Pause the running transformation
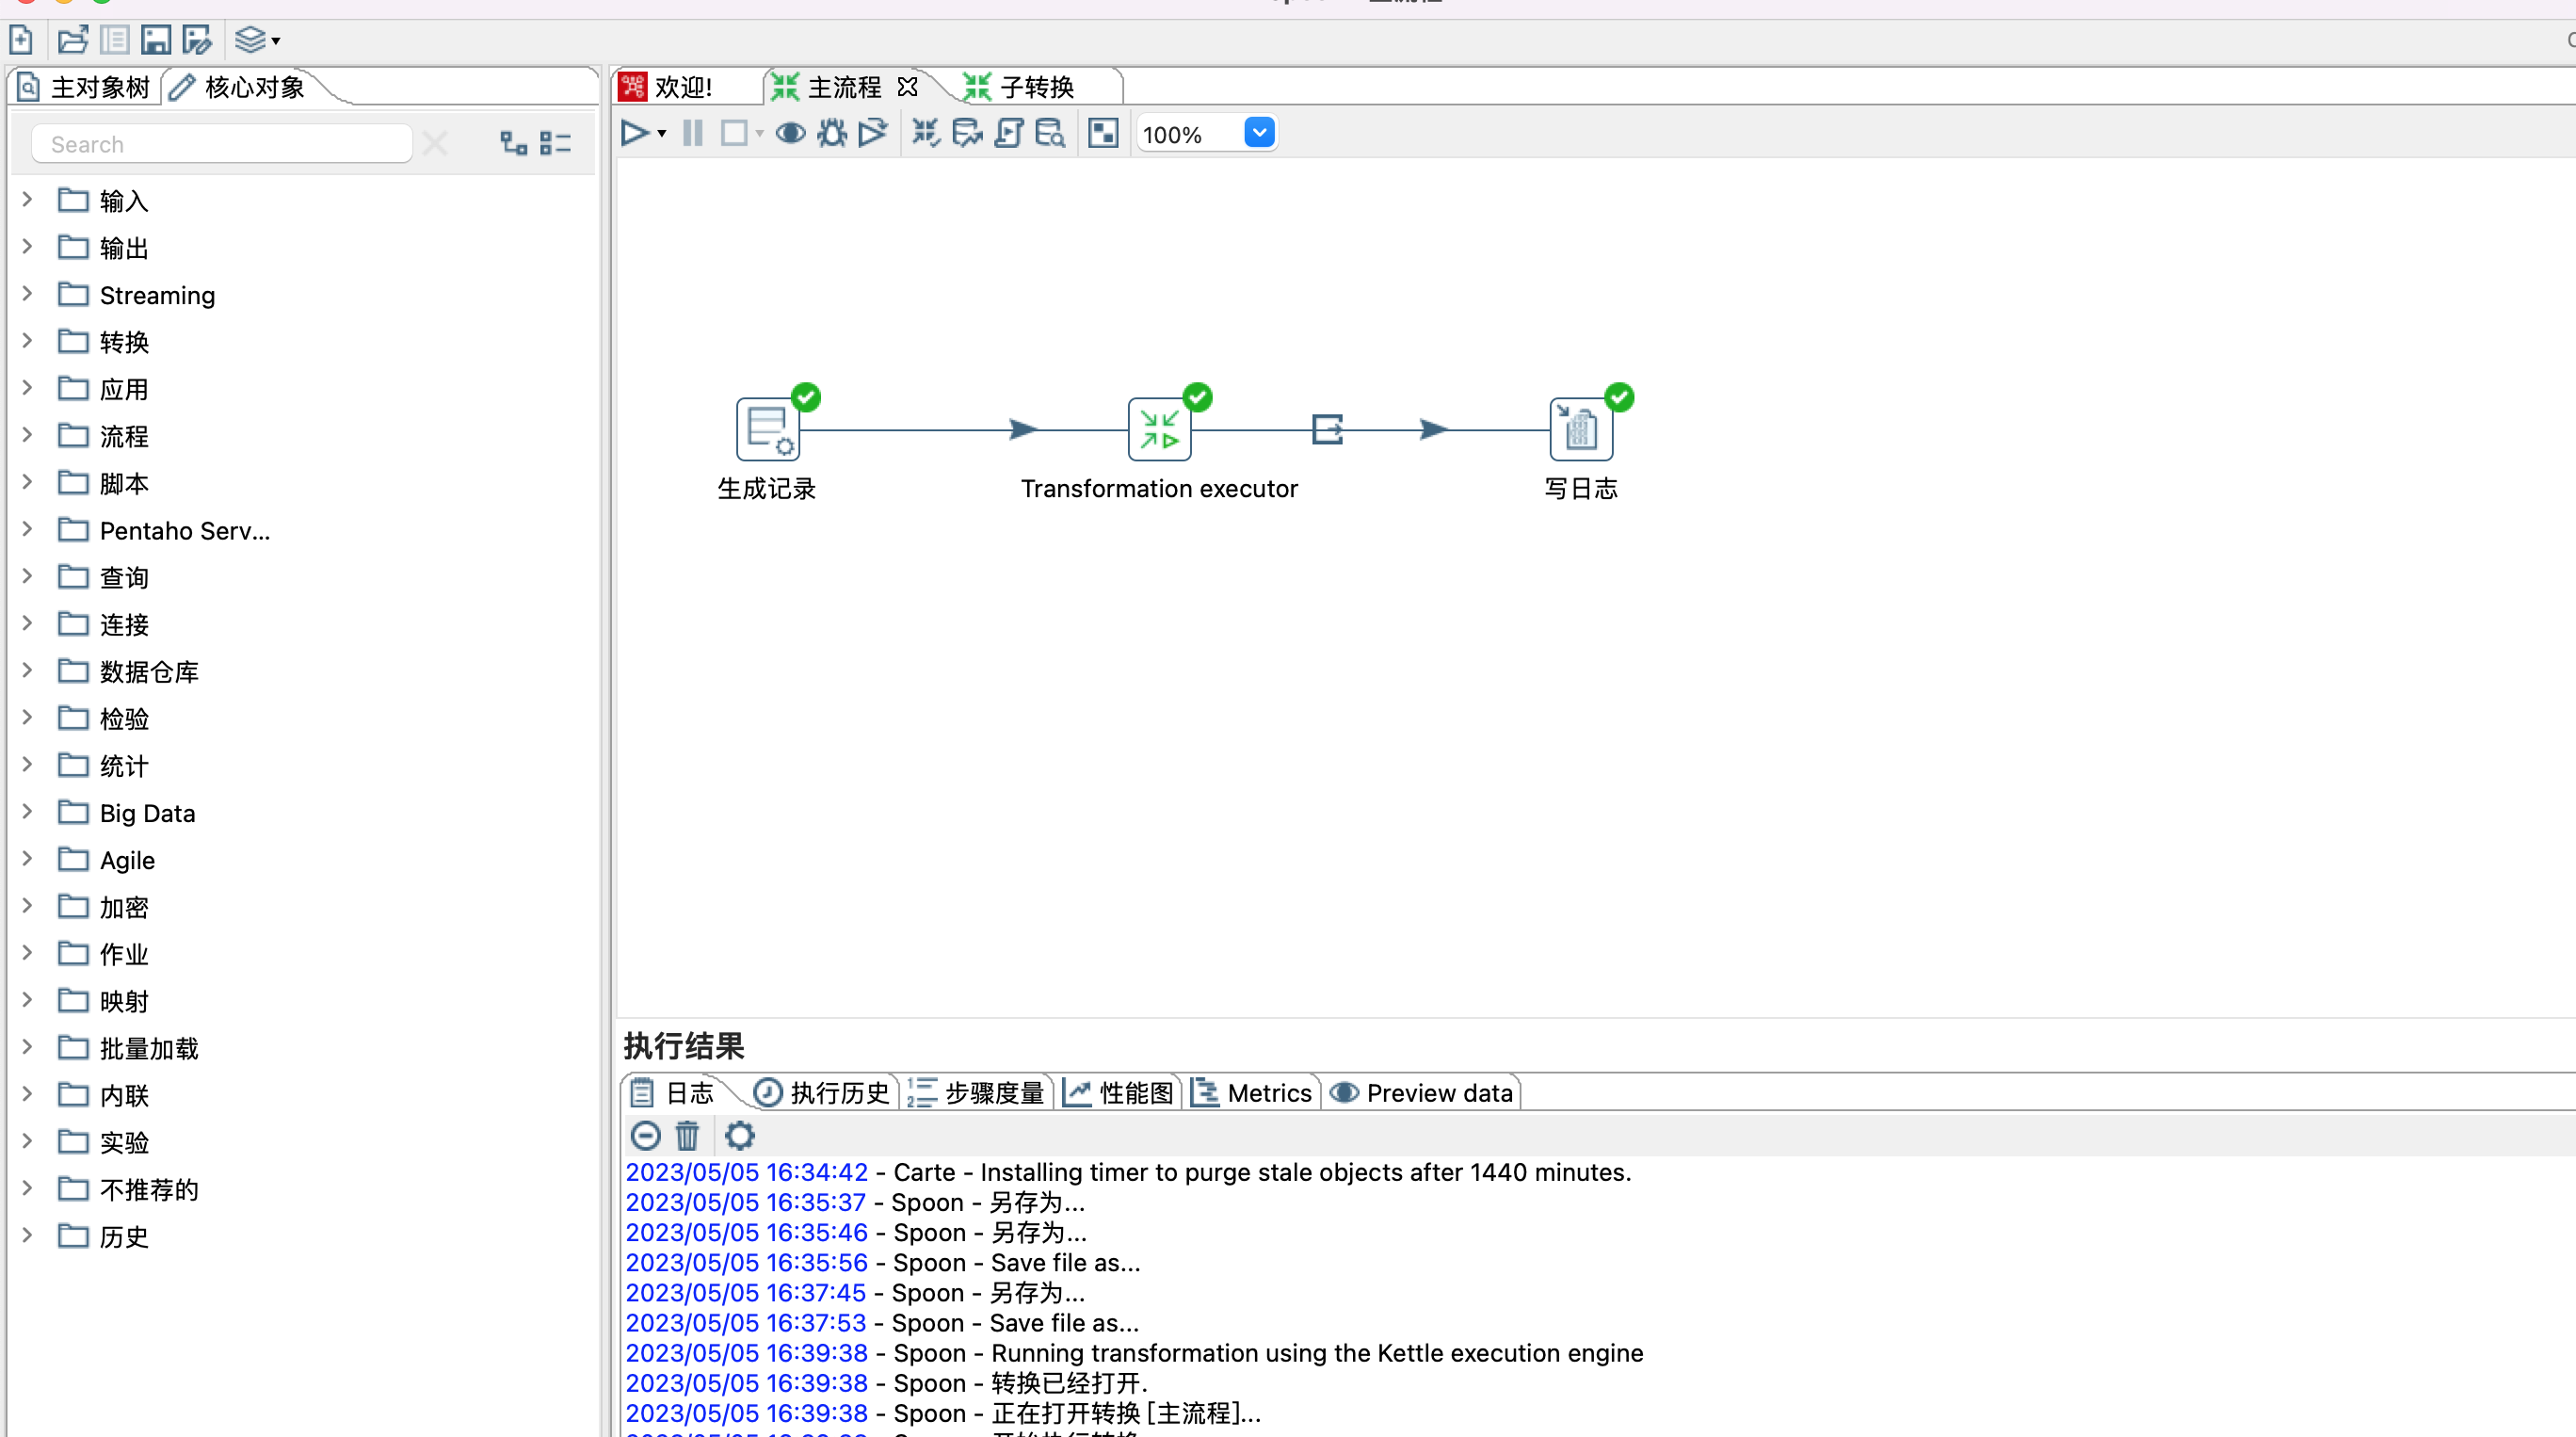Image resolution: width=2576 pixels, height=1437 pixels. coord(692,132)
